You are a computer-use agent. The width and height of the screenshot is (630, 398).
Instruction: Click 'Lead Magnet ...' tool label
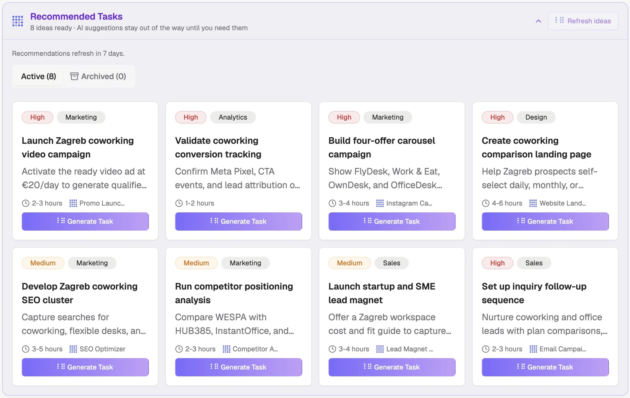[409, 349]
